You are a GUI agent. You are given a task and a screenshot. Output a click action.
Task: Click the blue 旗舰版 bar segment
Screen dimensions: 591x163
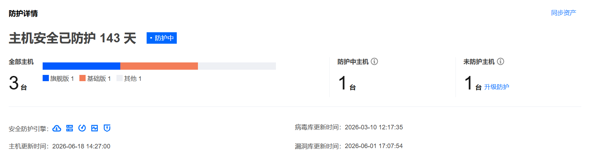(81, 66)
